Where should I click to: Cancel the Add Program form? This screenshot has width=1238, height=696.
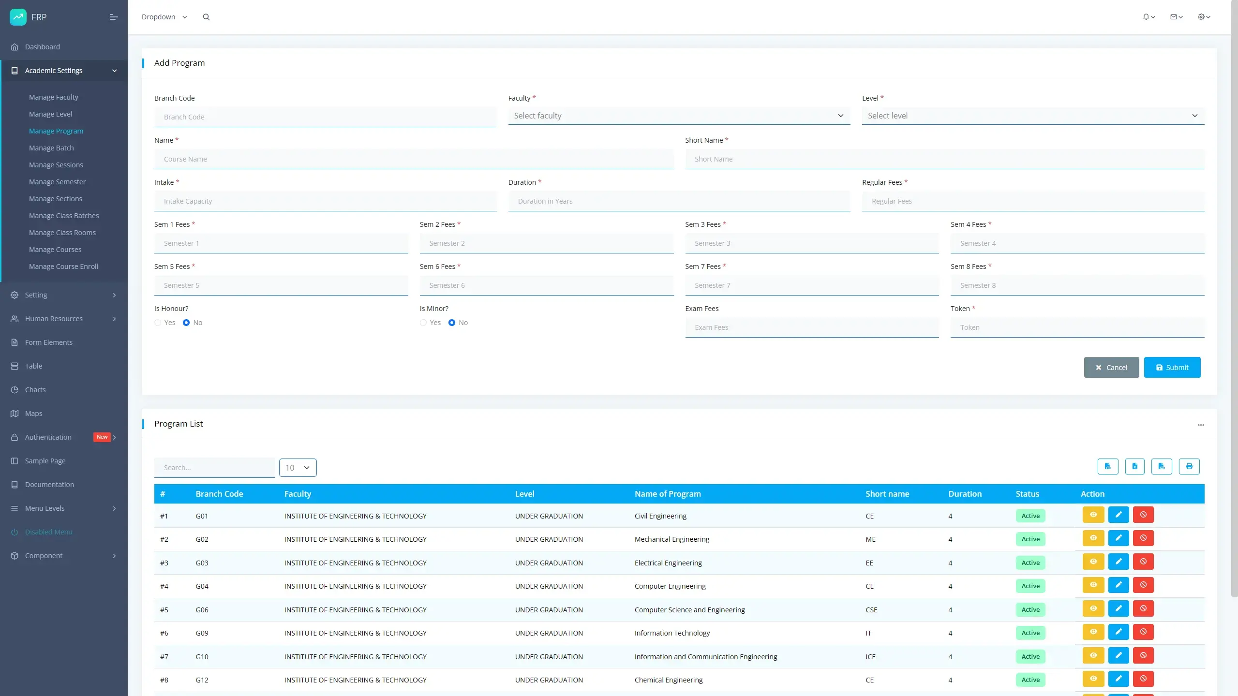[1111, 367]
